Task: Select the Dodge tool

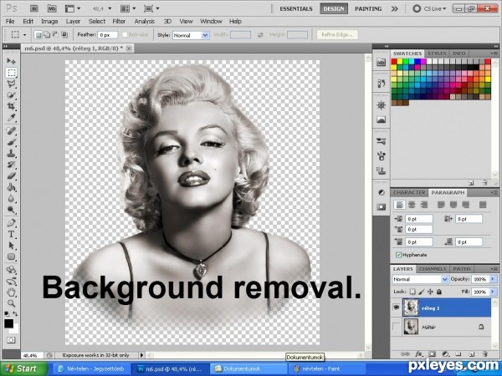Action: click(11, 210)
